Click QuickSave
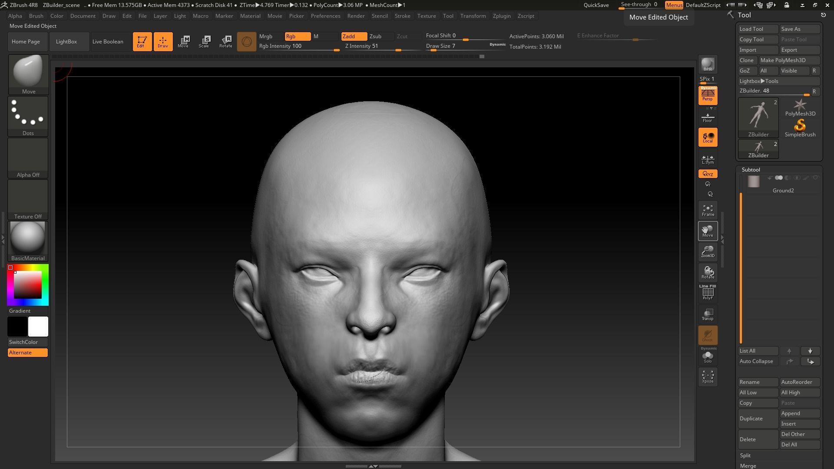834x469 pixels. pos(596,5)
